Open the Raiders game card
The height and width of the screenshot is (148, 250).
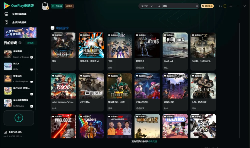pos(91,126)
